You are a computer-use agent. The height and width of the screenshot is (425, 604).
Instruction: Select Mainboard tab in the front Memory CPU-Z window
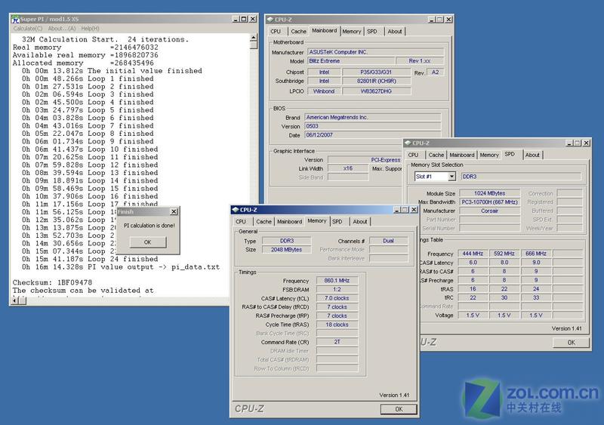click(290, 221)
